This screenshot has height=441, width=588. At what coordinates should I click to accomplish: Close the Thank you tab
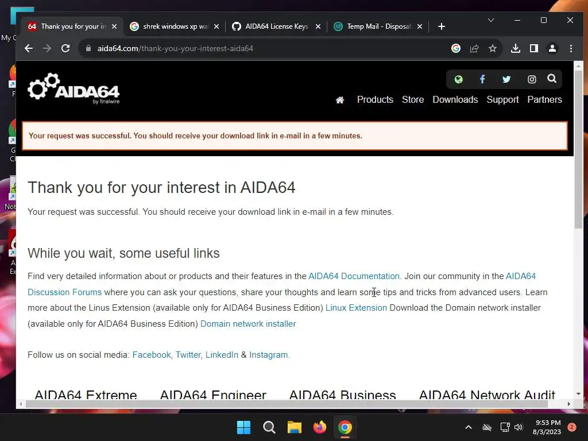pos(114,26)
